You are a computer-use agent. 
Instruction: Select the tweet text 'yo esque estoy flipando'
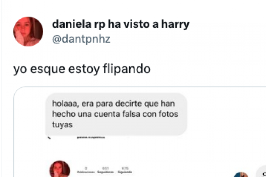pyautogui.click(x=82, y=69)
